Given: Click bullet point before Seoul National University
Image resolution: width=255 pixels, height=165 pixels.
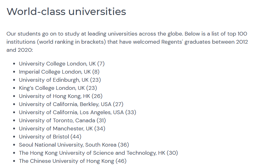Looking at the screenshot, I should pyautogui.click(x=14, y=145).
